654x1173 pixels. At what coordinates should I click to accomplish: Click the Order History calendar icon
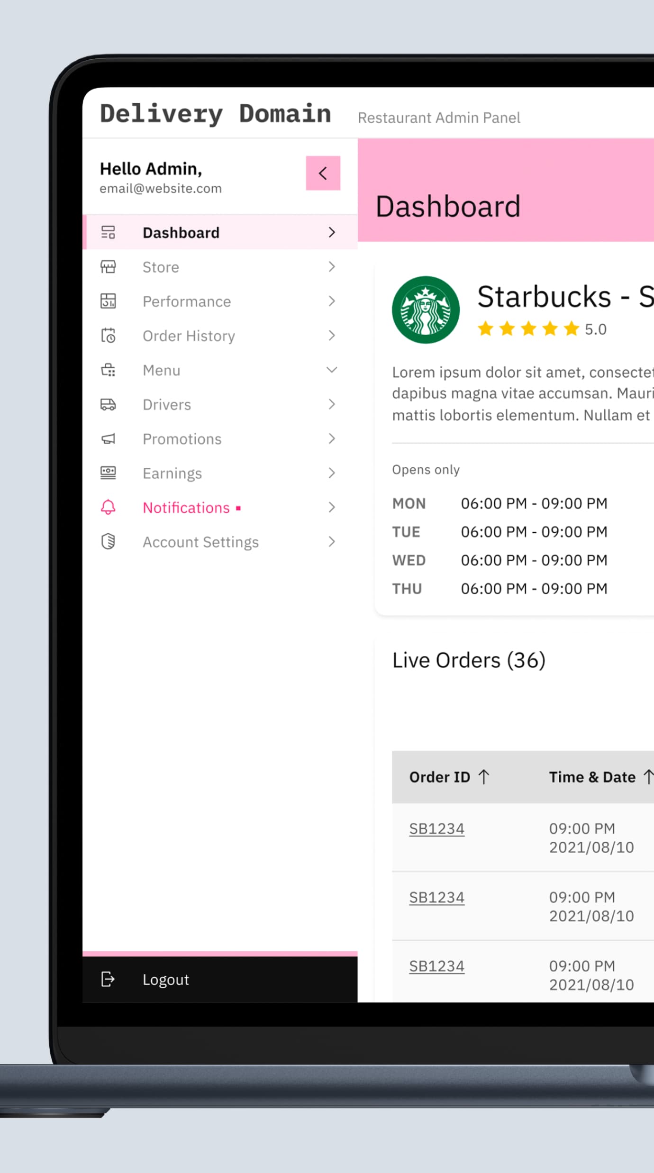(x=108, y=336)
